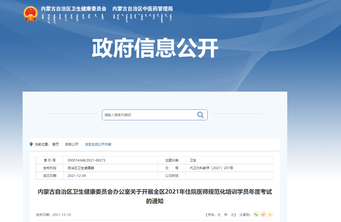This screenshot has height=222, width=341.
Task: Go to 首页 in the breadcrumb
Action: [x=55, y=144]
